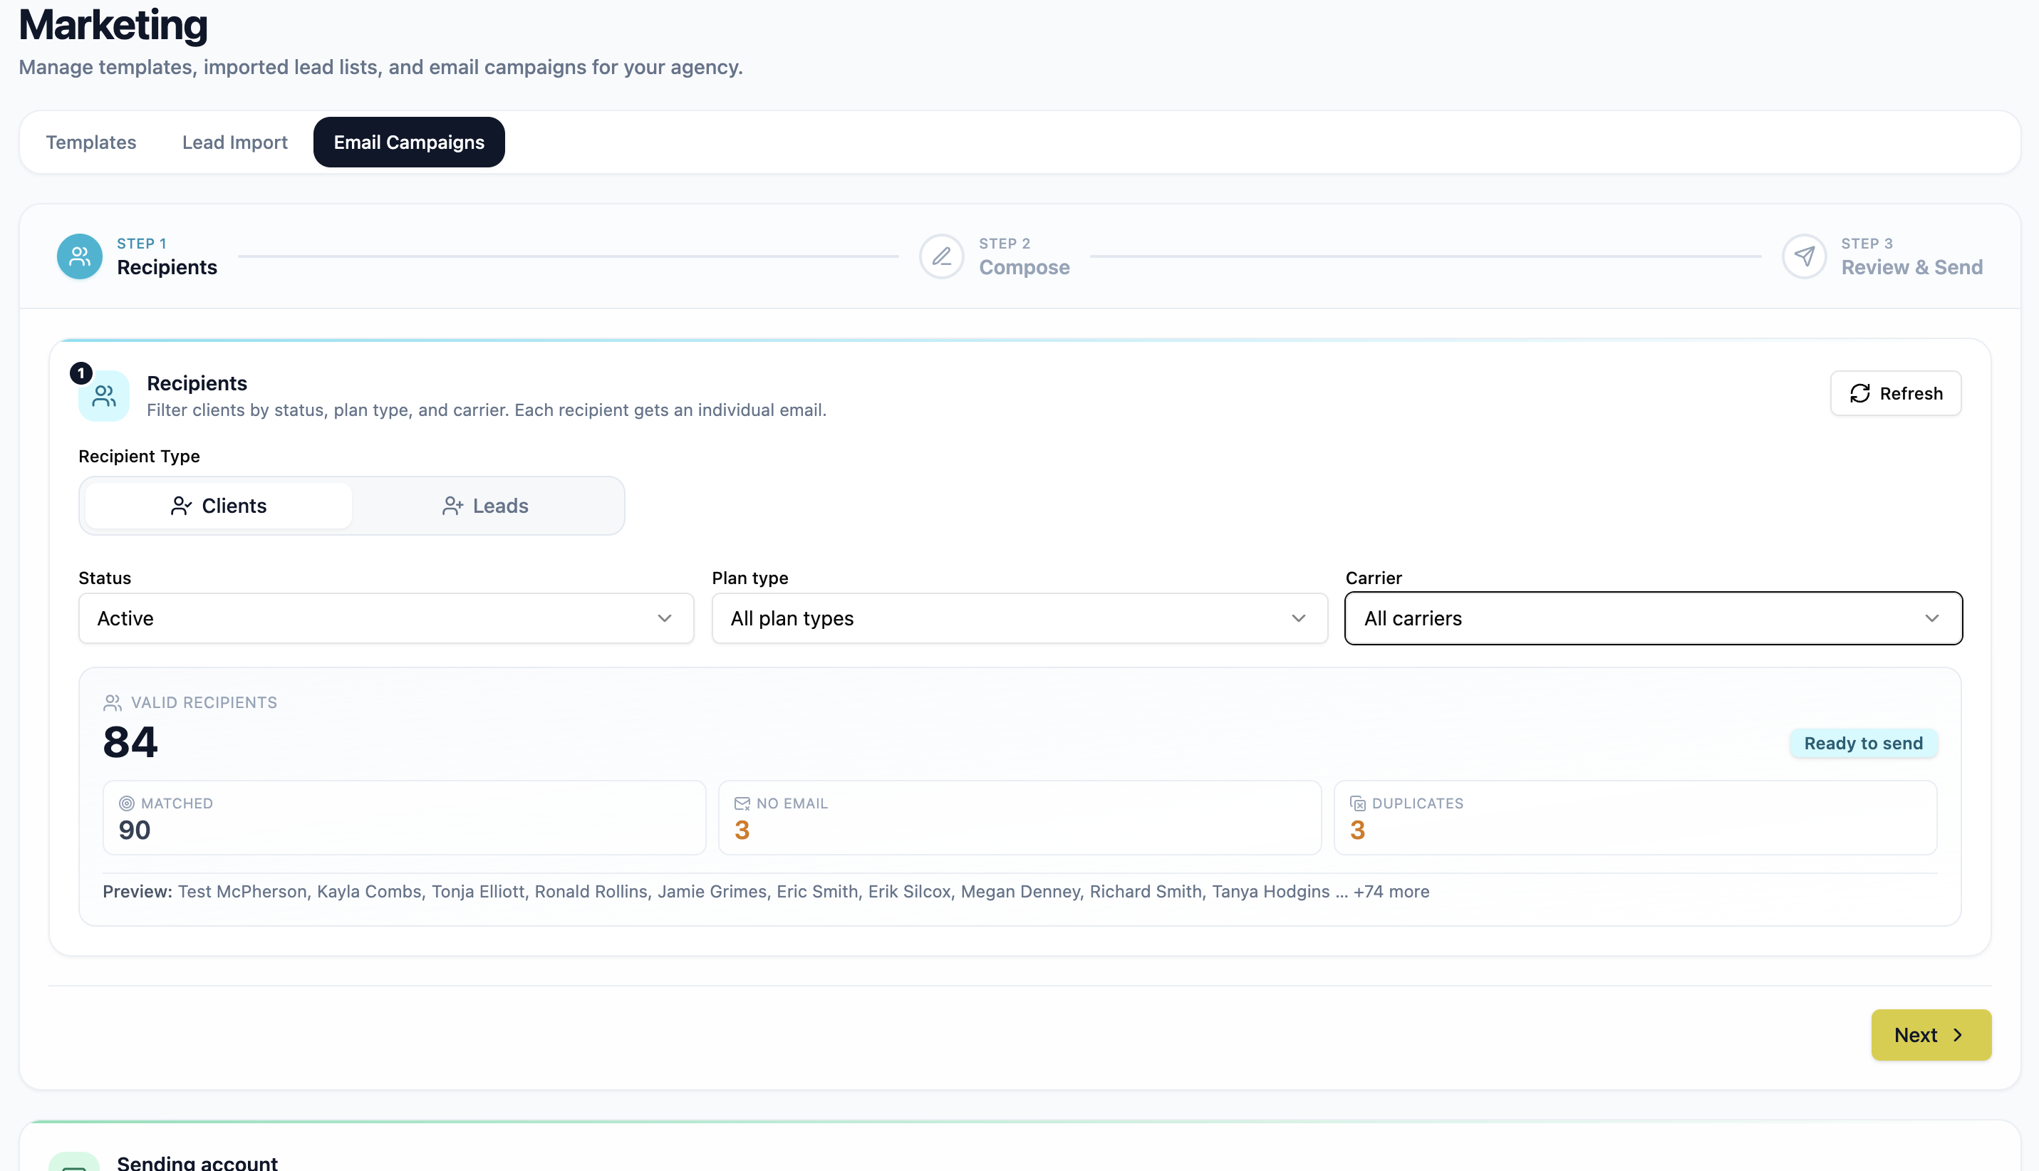
Task: Expand the Carrier dropdown
Action: (1653, 618)
